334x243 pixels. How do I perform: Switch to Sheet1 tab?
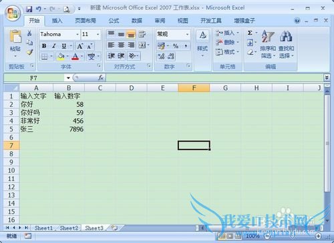(x=43, y=228)
